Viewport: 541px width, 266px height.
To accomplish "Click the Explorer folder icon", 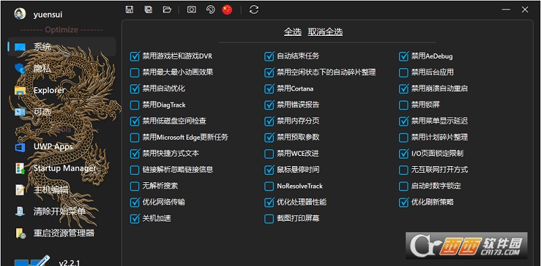I will click(x=20, y=90).
